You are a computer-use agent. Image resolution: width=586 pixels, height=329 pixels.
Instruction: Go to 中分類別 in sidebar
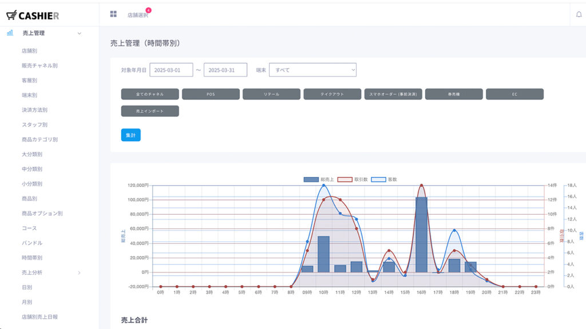click(x=32, y=169)
